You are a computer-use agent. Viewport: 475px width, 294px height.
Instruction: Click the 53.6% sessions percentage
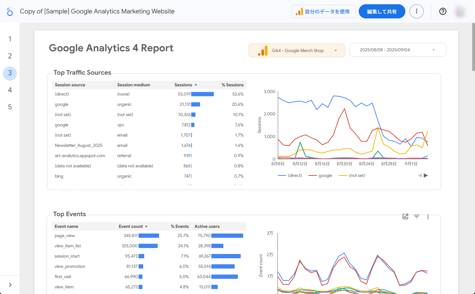[238, 94]
